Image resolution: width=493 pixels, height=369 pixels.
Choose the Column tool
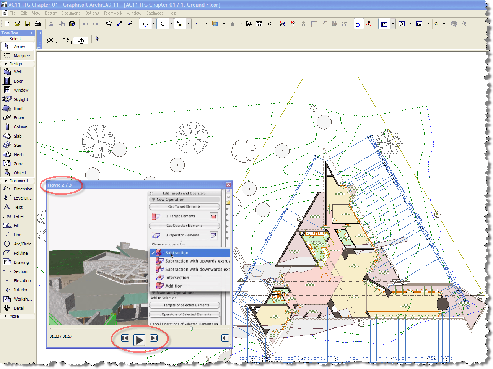[x=18, y=127]
